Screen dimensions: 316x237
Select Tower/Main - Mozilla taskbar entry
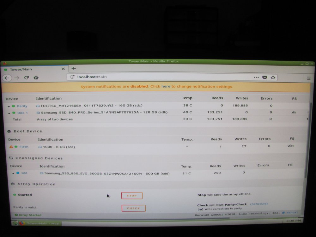pos(40,223)
